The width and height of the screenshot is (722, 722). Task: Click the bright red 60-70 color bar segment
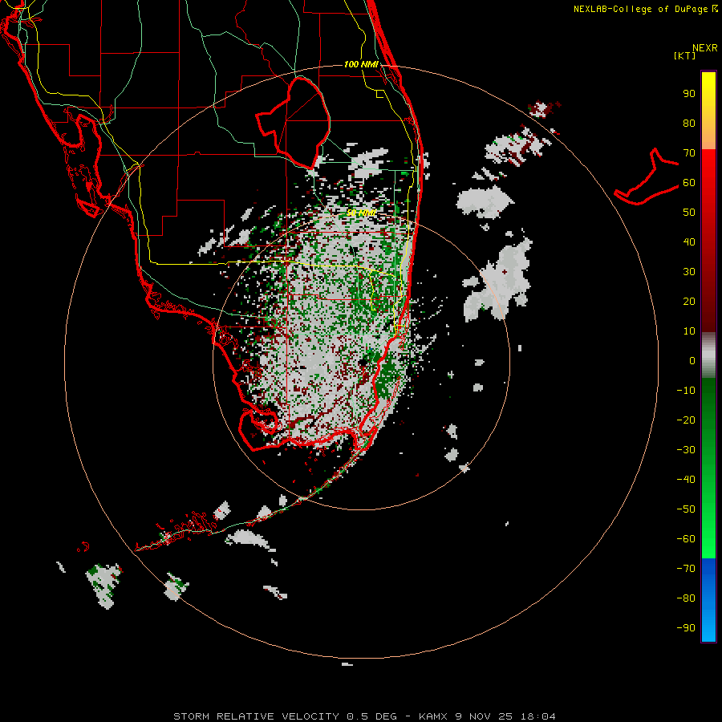[708, 168]
